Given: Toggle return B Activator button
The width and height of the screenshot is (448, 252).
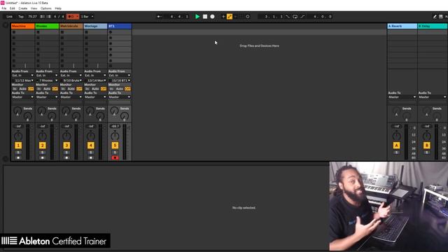Looking at the screenshot, I should tap(426, 146).
